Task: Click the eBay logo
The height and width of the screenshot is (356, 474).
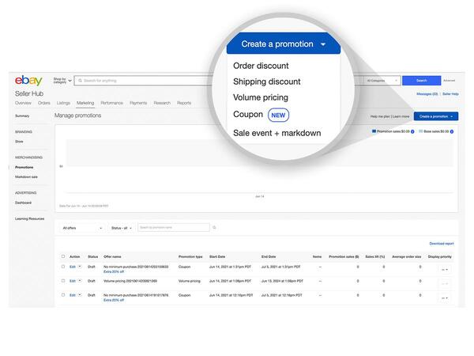Action: pyautogui.click(x=28, y=81)
